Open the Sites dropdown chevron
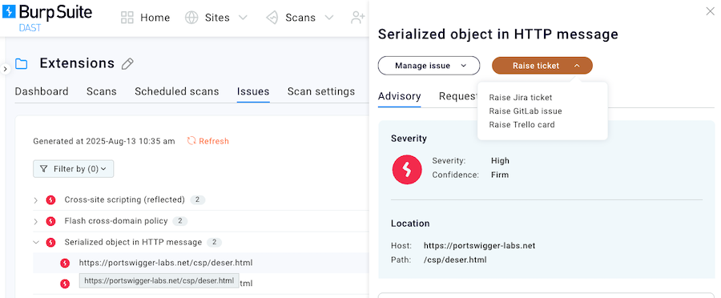This screenshot has width=721, height=298. pyautogui.click(x=243, y=18)
